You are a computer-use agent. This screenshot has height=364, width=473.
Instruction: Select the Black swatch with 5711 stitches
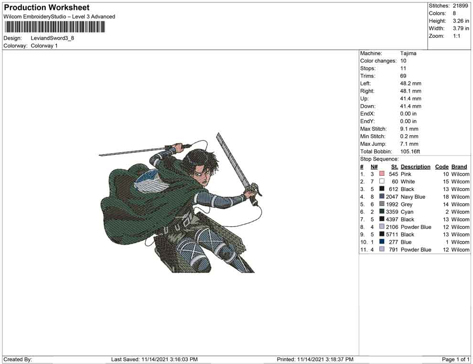click(382, 234)
